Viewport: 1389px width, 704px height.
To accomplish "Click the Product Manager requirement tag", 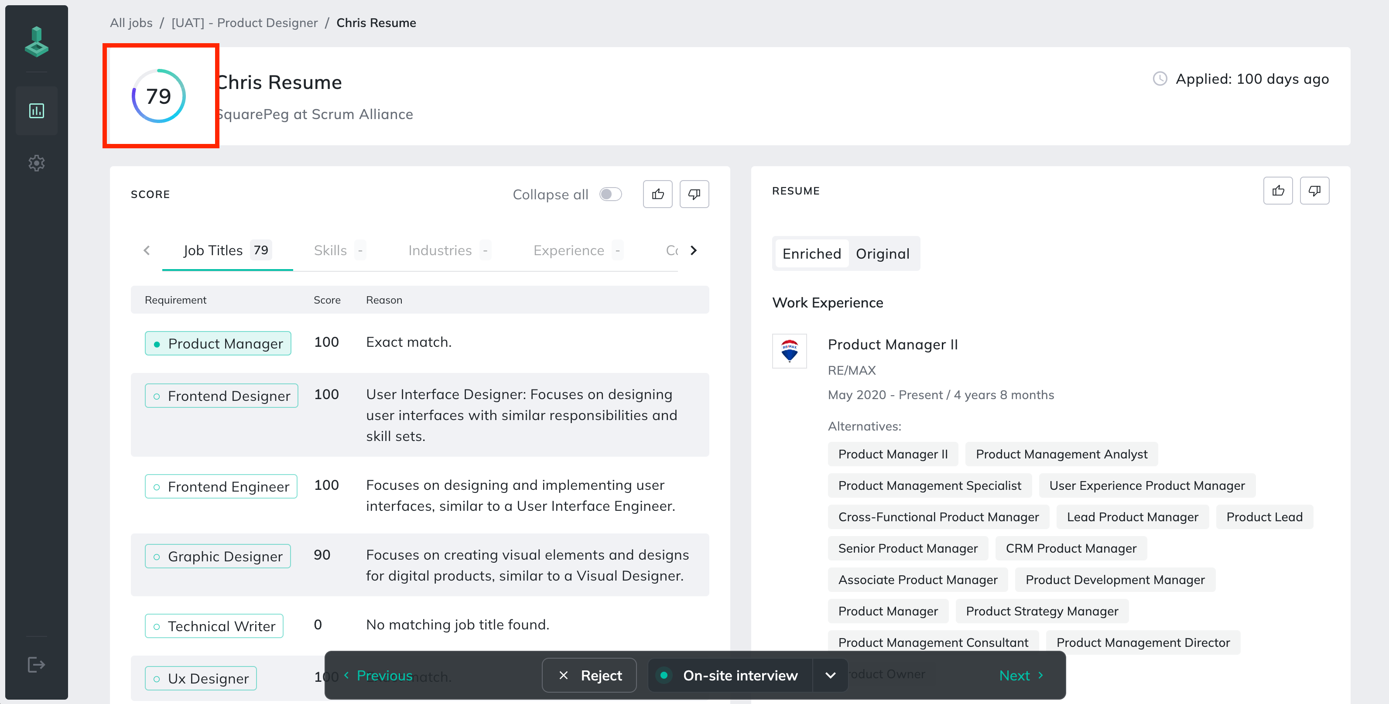I will pos(218,343).
